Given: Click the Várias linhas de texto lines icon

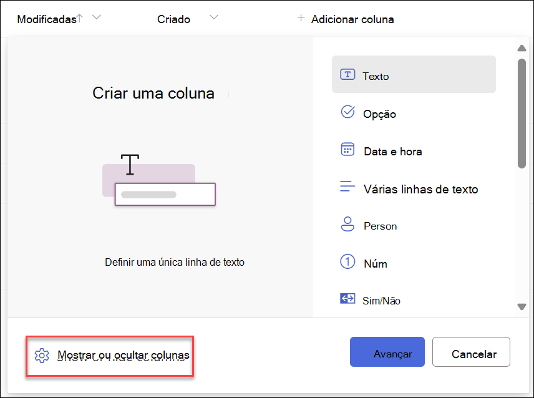Looking at the screenshot, I should (x=347, y=187).
